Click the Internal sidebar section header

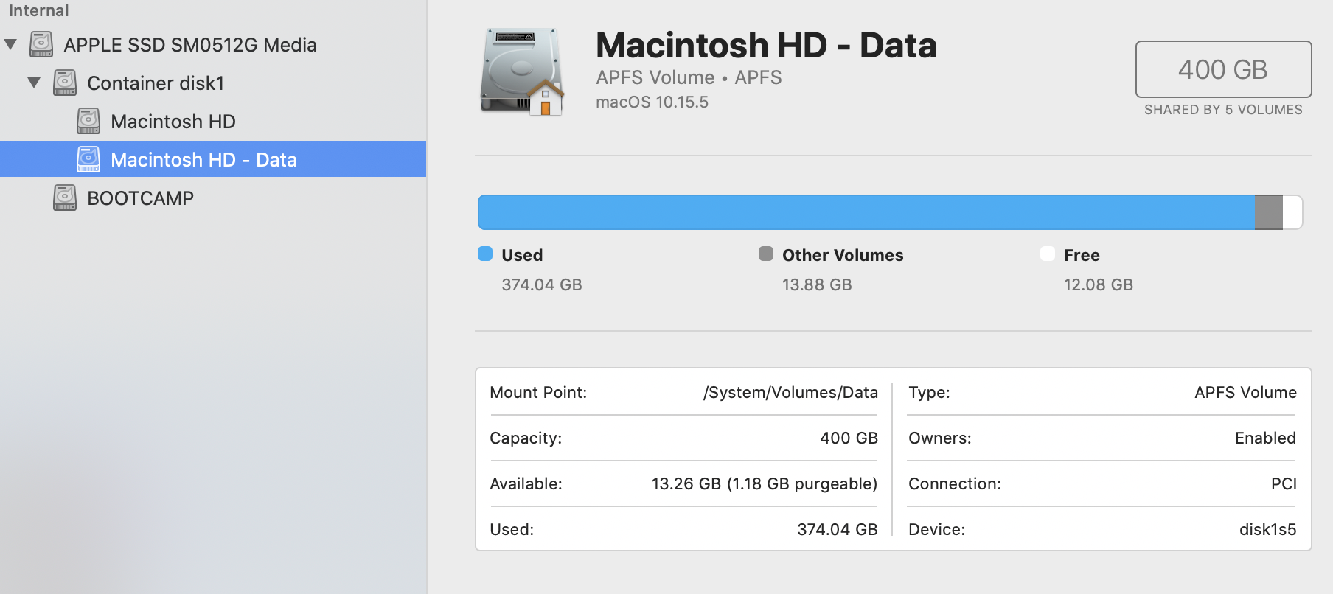click(38, 10)
